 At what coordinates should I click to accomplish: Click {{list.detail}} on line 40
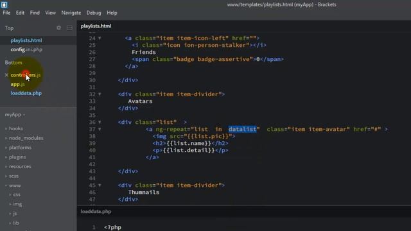[x=189, y=150]
